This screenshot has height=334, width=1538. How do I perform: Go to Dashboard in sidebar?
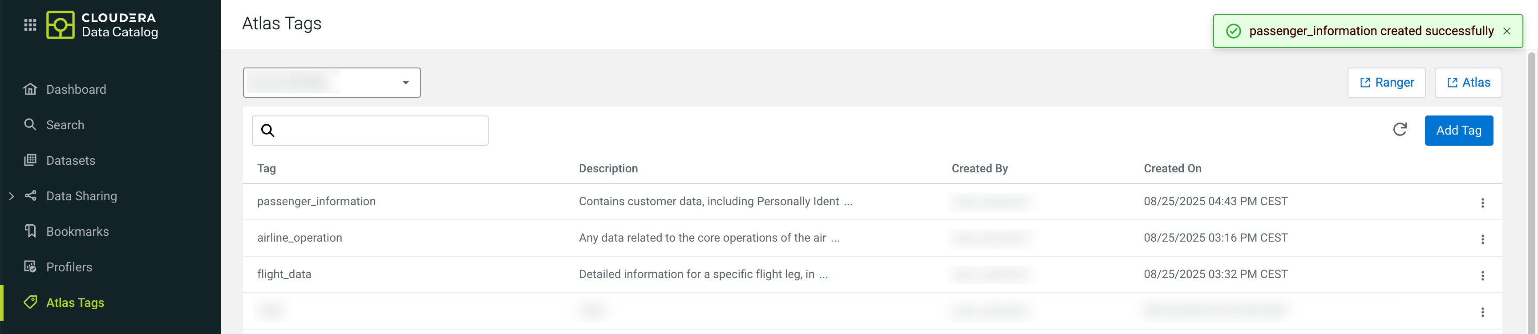pyautogui.click(x=76, y=89)
